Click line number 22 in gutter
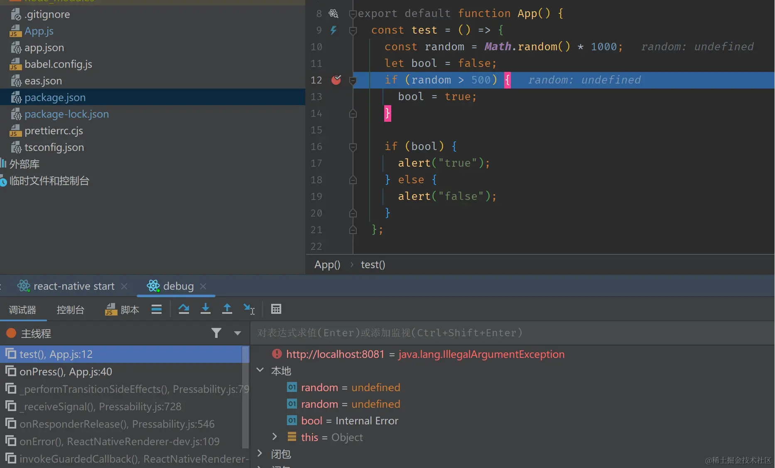The image size is (775, 468). pyautogui.click(x=316, y=246)
